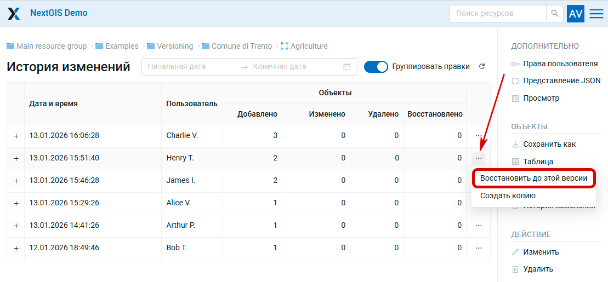Toggle the Группировать правки switch
This screenshot has height=282, width=608.
tap(376, 67)
